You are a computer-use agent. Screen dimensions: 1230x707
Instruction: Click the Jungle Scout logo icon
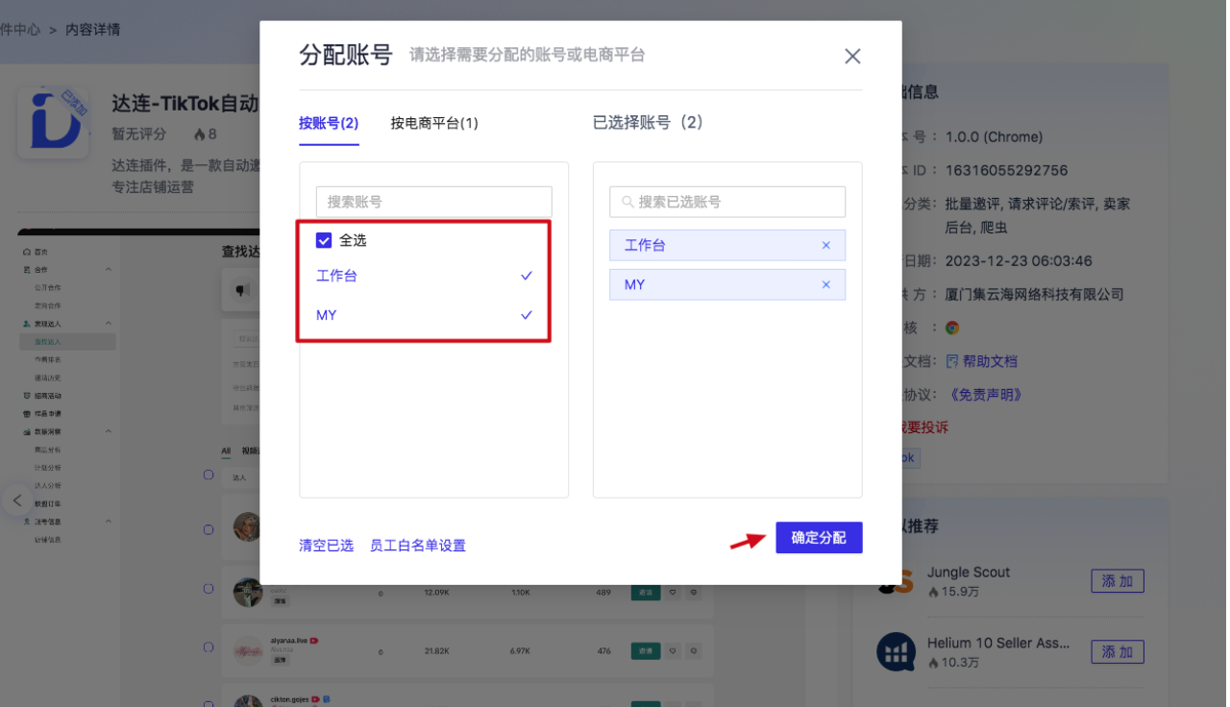(895, 581)
